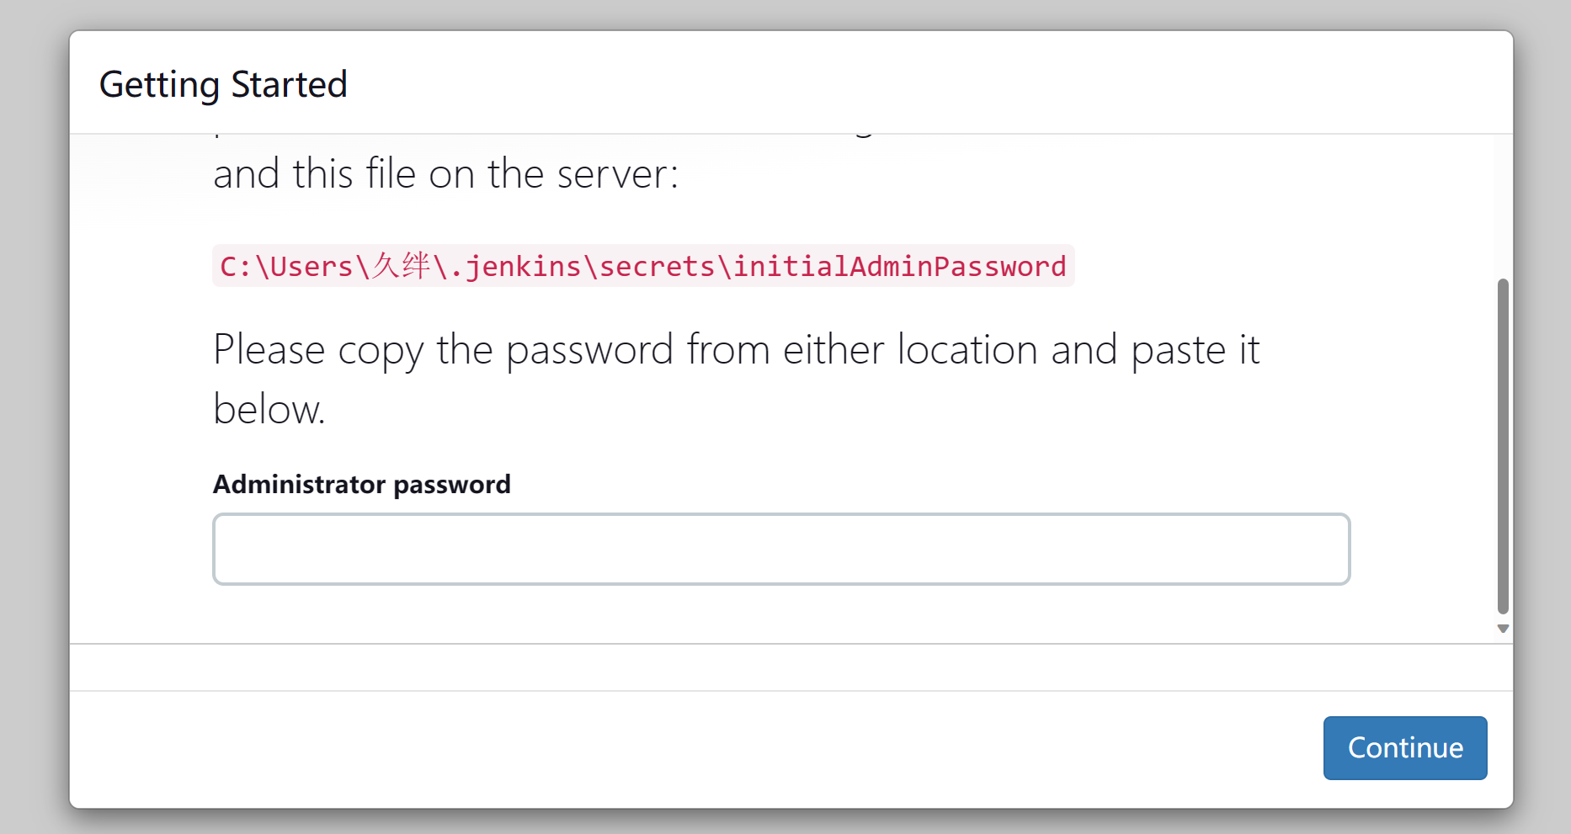Click the word "paste" in the instructions
Screen dimensions: 1571x834
1178,349
